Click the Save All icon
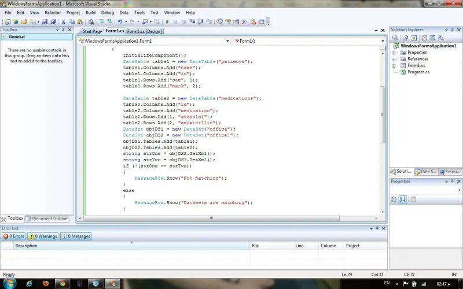Screen dimensions: 463x289 (x=53, y=22)
